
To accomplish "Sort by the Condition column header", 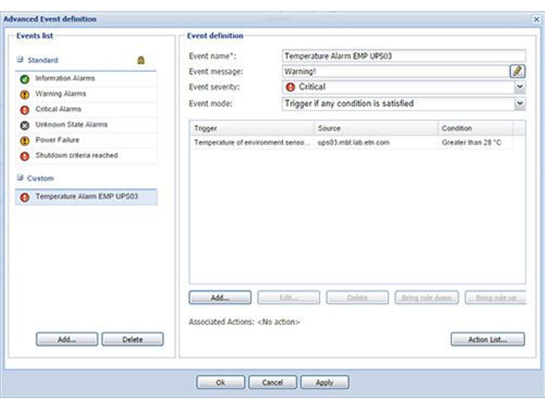I will (476, 128).
